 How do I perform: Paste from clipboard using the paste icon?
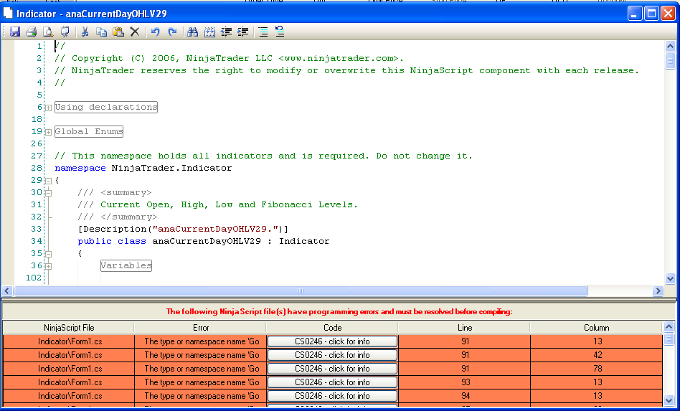click(x=118, y=32)
